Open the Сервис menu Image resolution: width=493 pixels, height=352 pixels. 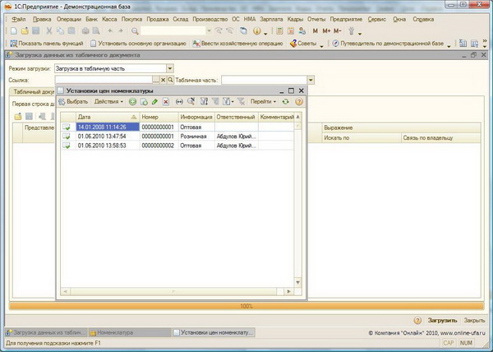pos(376,19)
